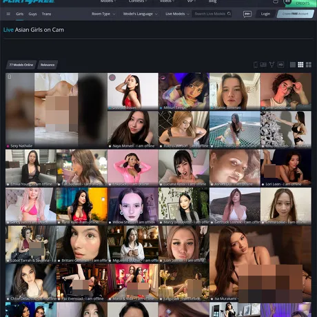
Task: Toggle the multi-user filter icon beside the phone
Action: pyautogui.click(x=263, y=65)
